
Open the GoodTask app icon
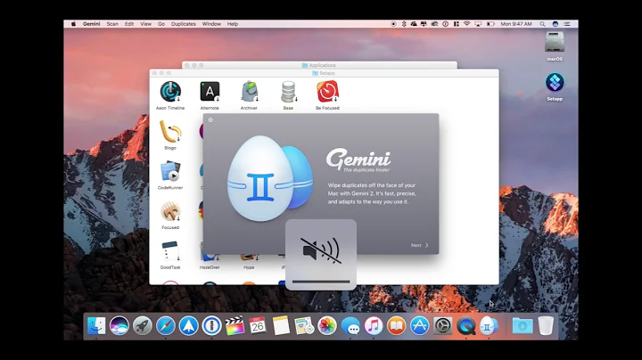click(170, 250)
